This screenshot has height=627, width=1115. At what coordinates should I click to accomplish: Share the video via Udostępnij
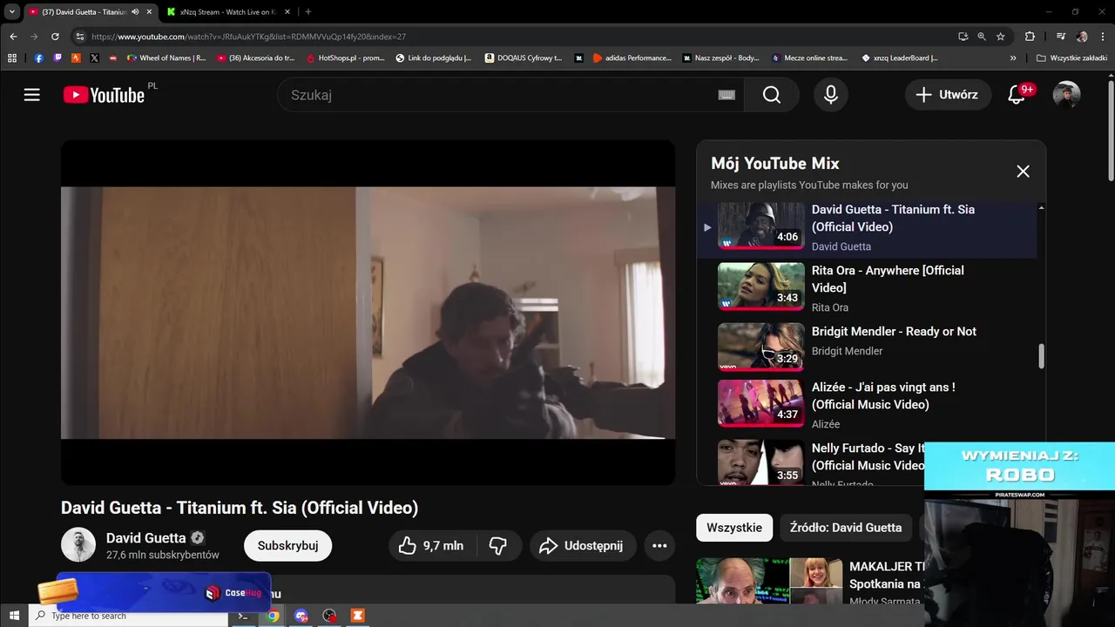582,546
